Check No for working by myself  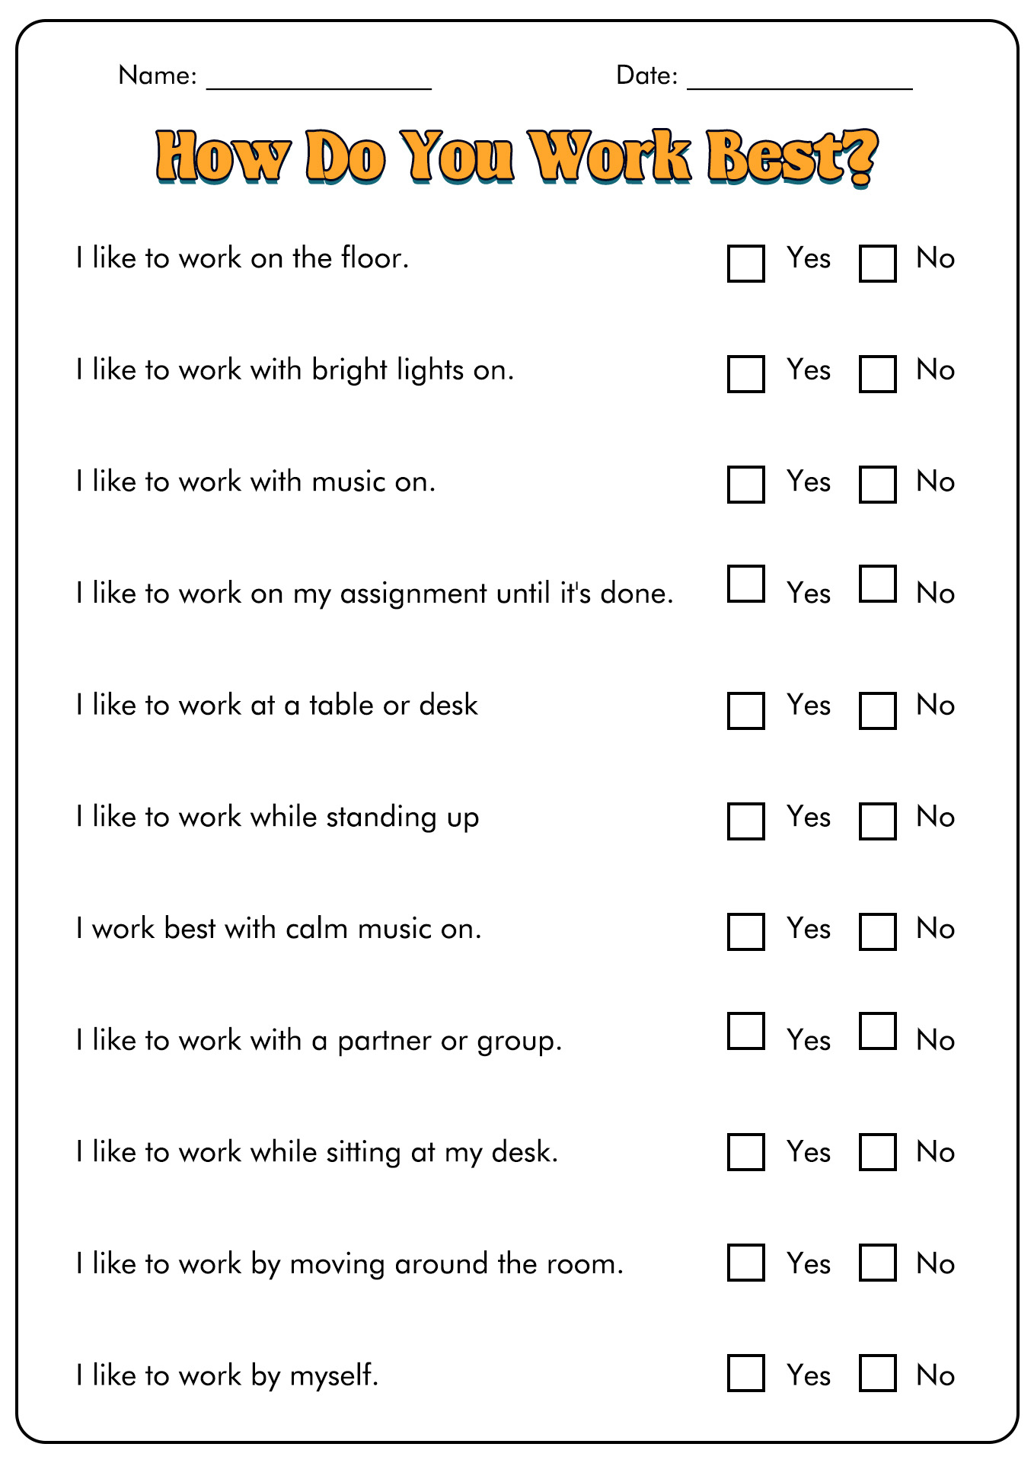click(x=877, y=1373)
